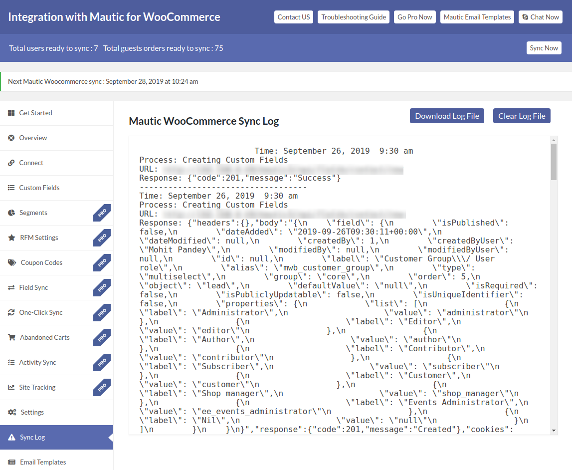Click the Segments pie chart icon
This screenshot has height=470, width=572.
pos(11,213)
